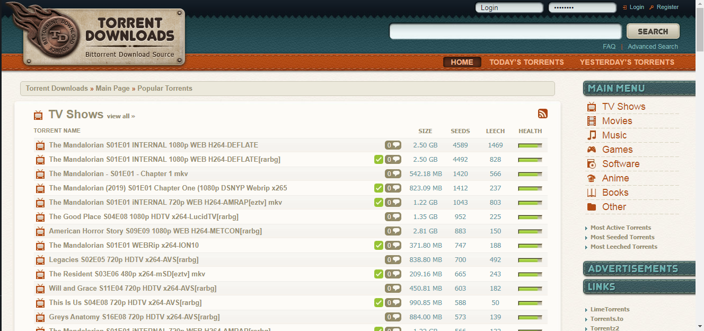Click health bar of Greys Anatomy S16E08 row
This screenshot has height=331, width=704.
pyautogui.click(x=530, y=317)
